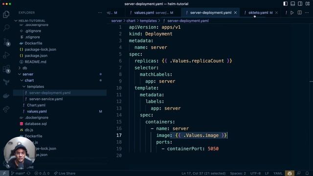This screenshot has width=313, height=176.
Task: Open the Search view in activity bar
Action: click(6, 28)
